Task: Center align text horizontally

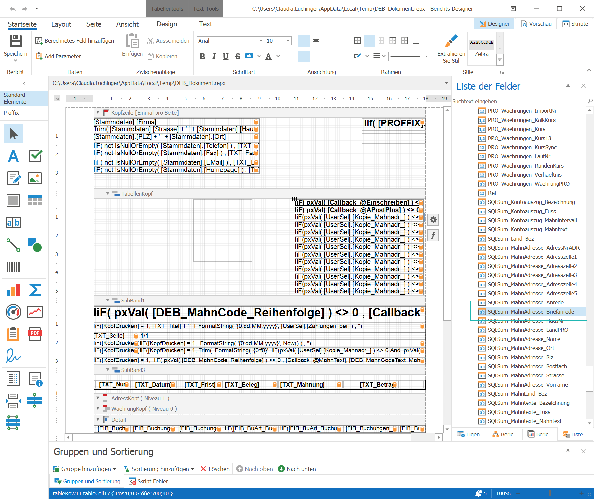Action: [x=316, y=56]
